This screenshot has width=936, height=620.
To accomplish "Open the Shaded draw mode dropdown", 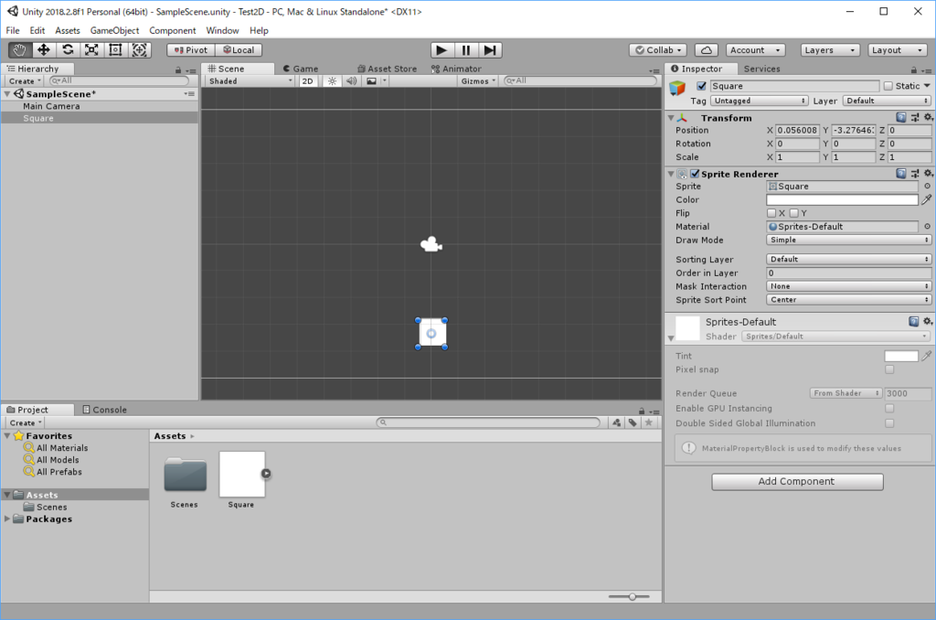I will (250, 81).
